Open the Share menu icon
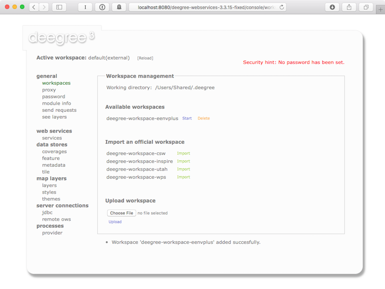The height and width of the screenshot is (289, 385). 349,7
